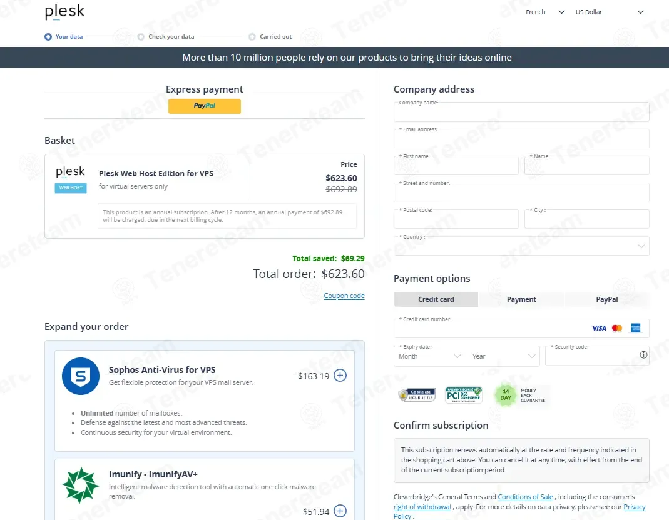Click the security code info icon
This screenshot has height=520, width=669.
(643, 355)
